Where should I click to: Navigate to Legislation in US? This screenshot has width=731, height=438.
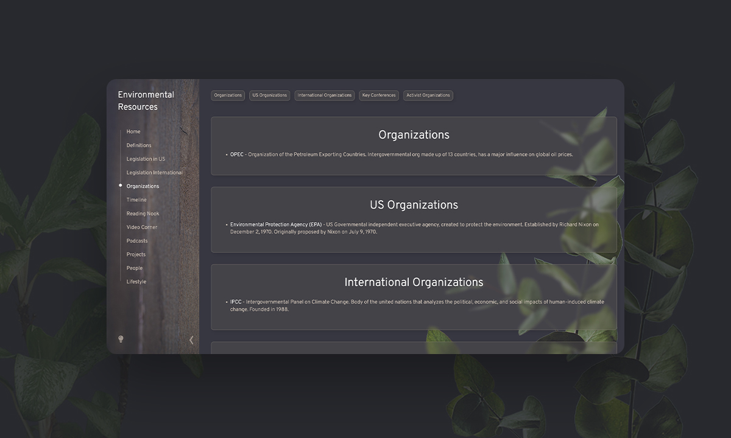click(x=147, y=159)
